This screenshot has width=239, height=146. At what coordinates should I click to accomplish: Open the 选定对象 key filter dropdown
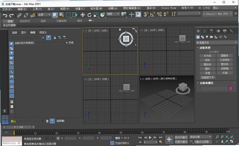tap(201, 137)
